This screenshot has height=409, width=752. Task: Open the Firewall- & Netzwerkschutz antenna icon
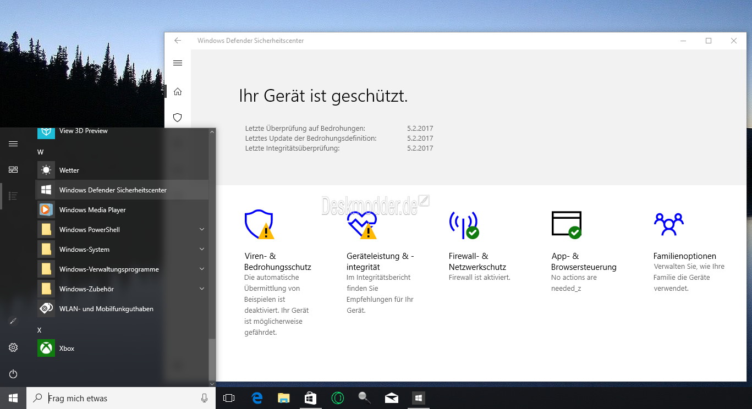[x=464, y=225]
